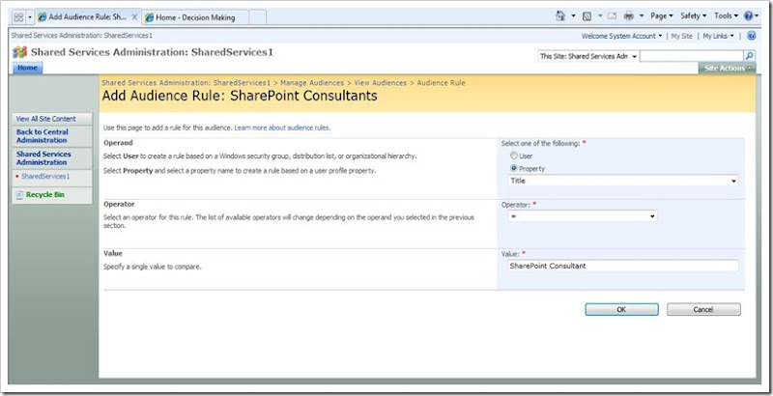Screen dimensions: 773x396
Task: Click Shared Services Administration breadcrumb link
Action: click(x=186, y=83)
